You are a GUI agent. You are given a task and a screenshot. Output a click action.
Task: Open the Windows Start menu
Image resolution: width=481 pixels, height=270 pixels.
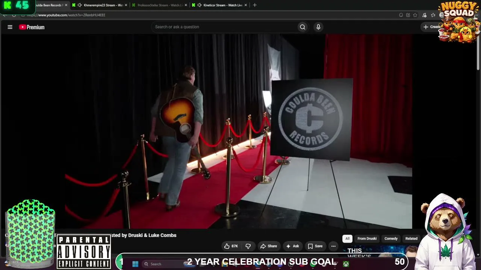pyautogui.click(x=135, y=264)
